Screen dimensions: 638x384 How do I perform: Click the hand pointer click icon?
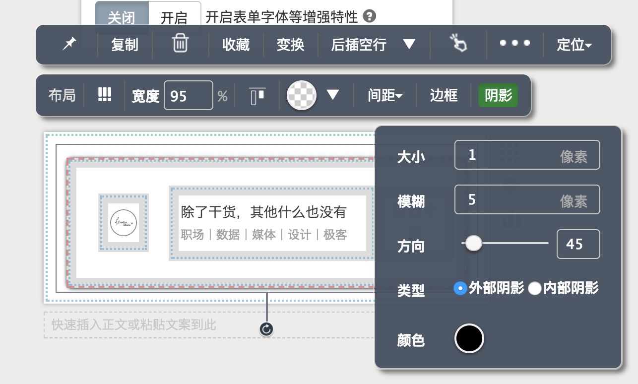458,43
